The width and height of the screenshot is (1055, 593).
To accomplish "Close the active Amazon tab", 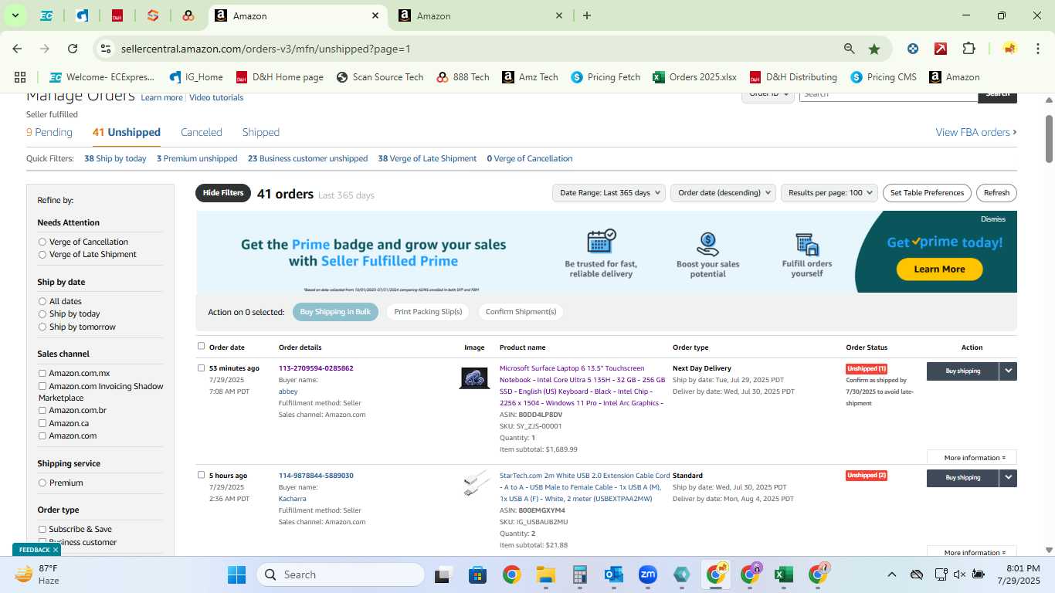I will (375, 15).
